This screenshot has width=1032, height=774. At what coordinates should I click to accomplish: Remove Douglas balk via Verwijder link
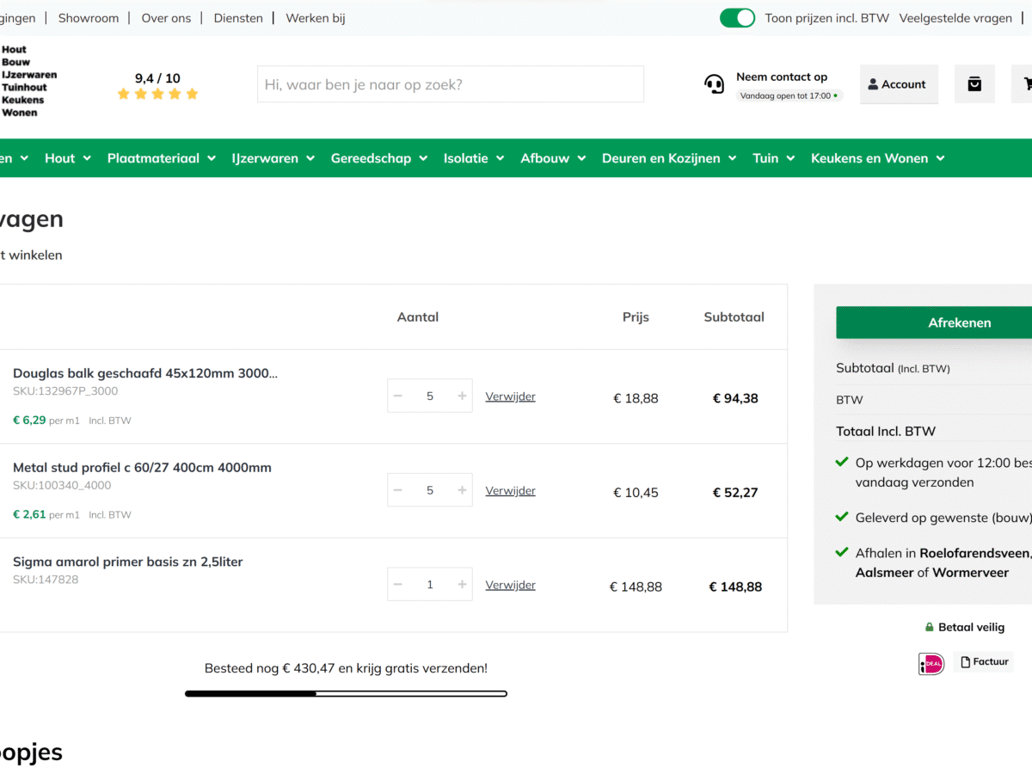(510, 396)
